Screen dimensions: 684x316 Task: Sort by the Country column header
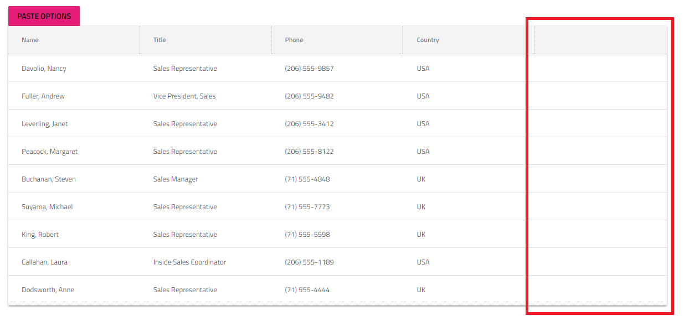click(x=428, y=40)
